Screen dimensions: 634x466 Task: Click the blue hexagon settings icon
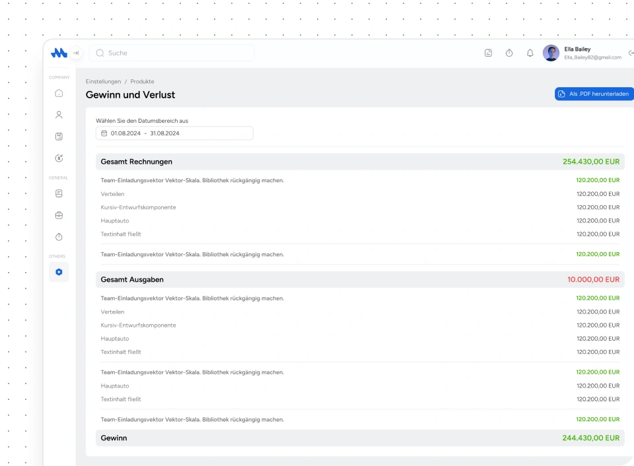tap(59, 272)
